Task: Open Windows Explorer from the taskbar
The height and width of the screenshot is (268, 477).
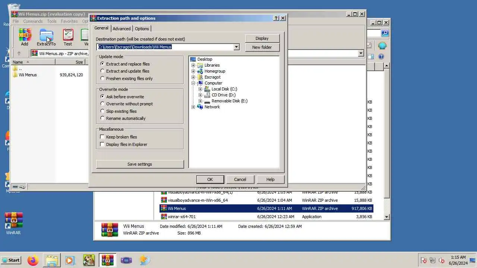Action: pyautogui.click(x=51, y=260)
